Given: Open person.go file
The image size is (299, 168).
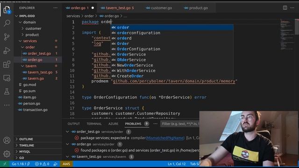Looking at the screenshot, I should [31, 104].
